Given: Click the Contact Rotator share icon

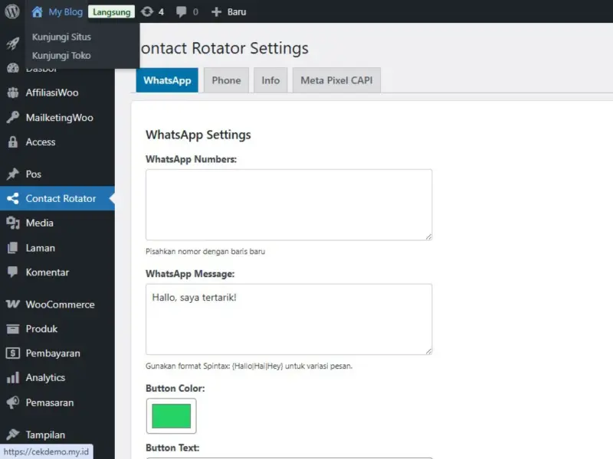Looking at the screenshot, I should (x=12, y=199).
